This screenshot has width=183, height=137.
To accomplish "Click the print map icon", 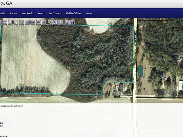I will 67,22.
